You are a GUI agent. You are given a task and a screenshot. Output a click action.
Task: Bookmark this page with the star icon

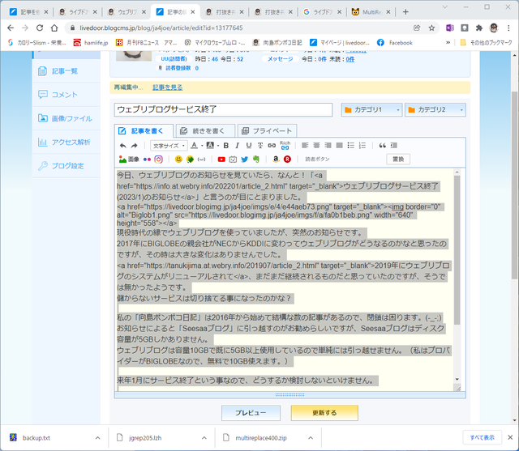431,28
